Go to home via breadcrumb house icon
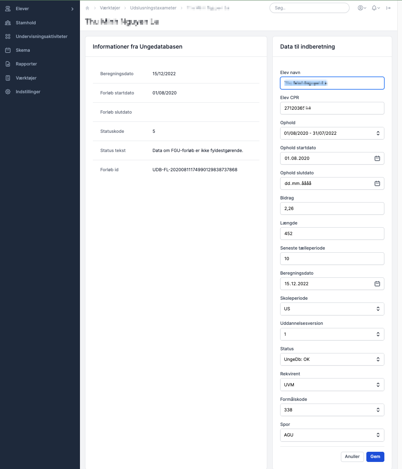The image size is (402, 469). click(x=87, y=8)
